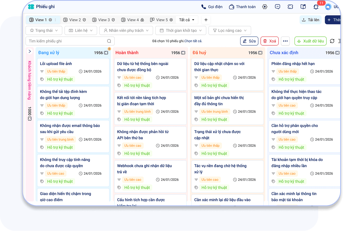Screen dimensions: 344x231
Task: Expand the Tất cả views dropdown
Action: point(187,20)
